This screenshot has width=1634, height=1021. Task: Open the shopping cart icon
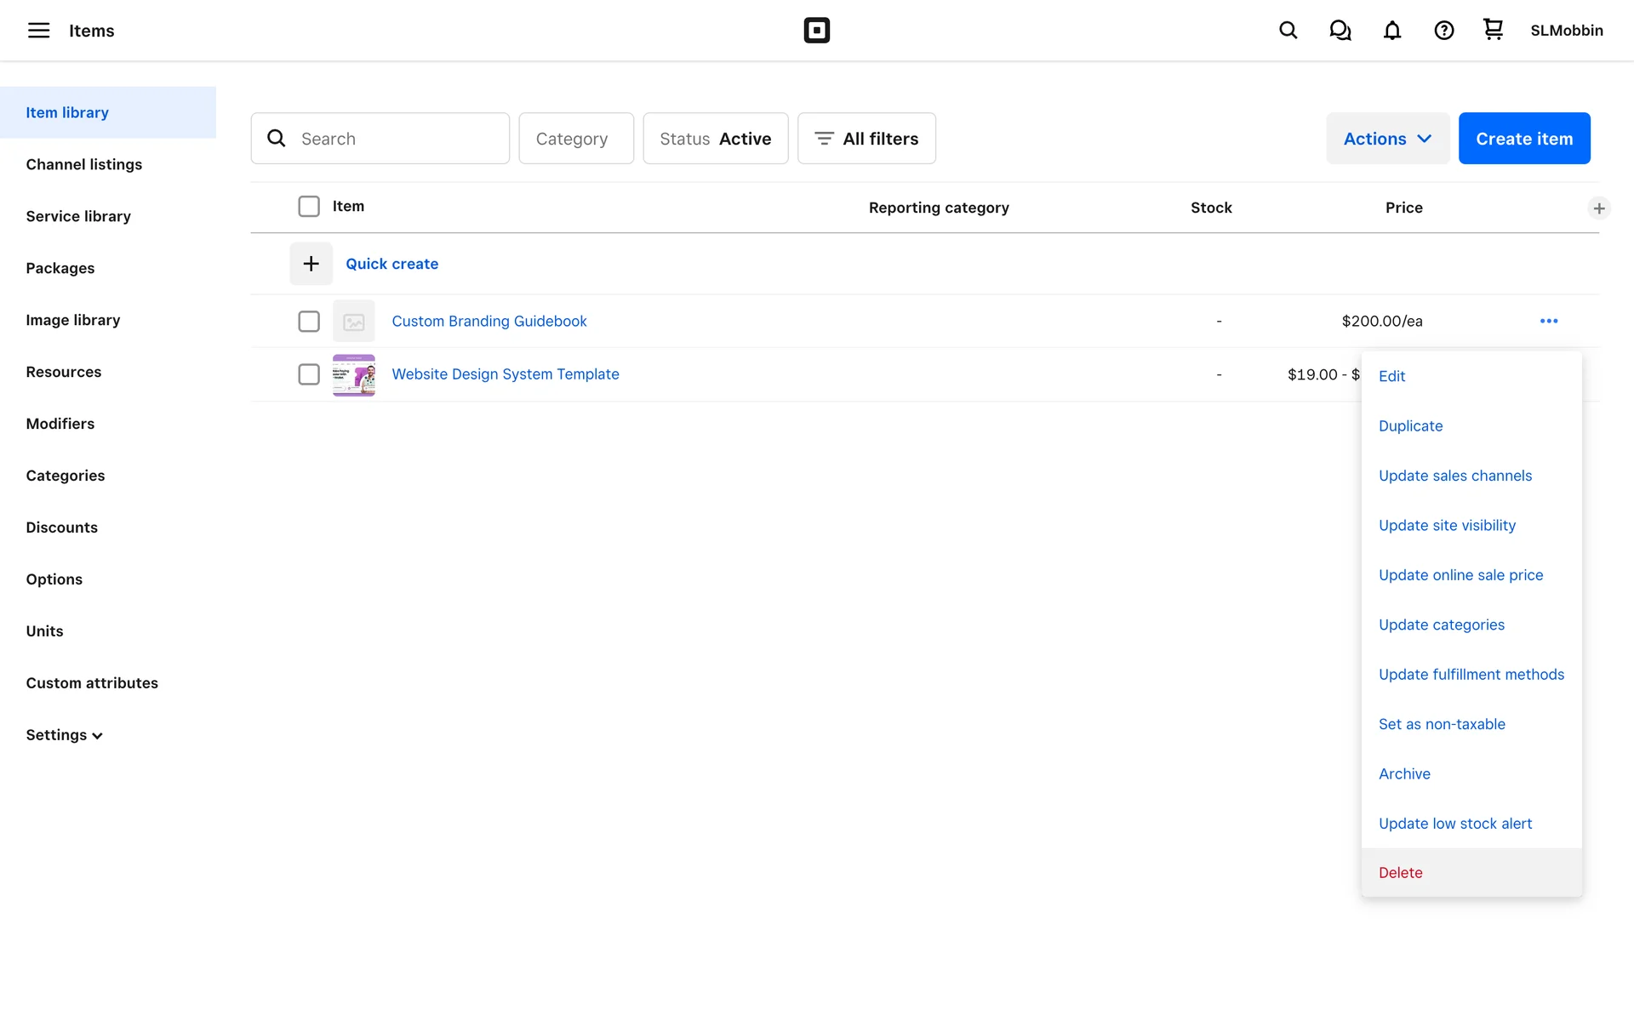coord(1493,31)
